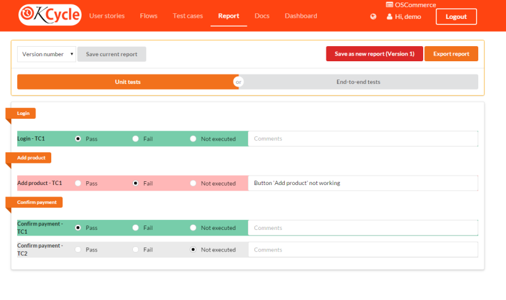Mark Confirm payment - TC2 Not executed
This screenshot has height=300, width=506.
point(193,249)
